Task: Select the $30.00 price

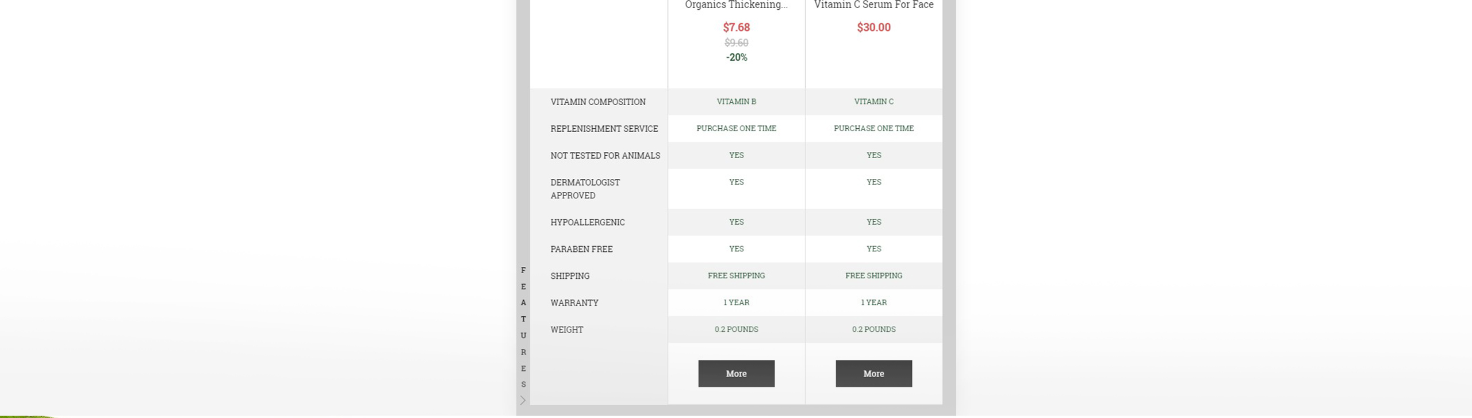Action: coord(873,28)
